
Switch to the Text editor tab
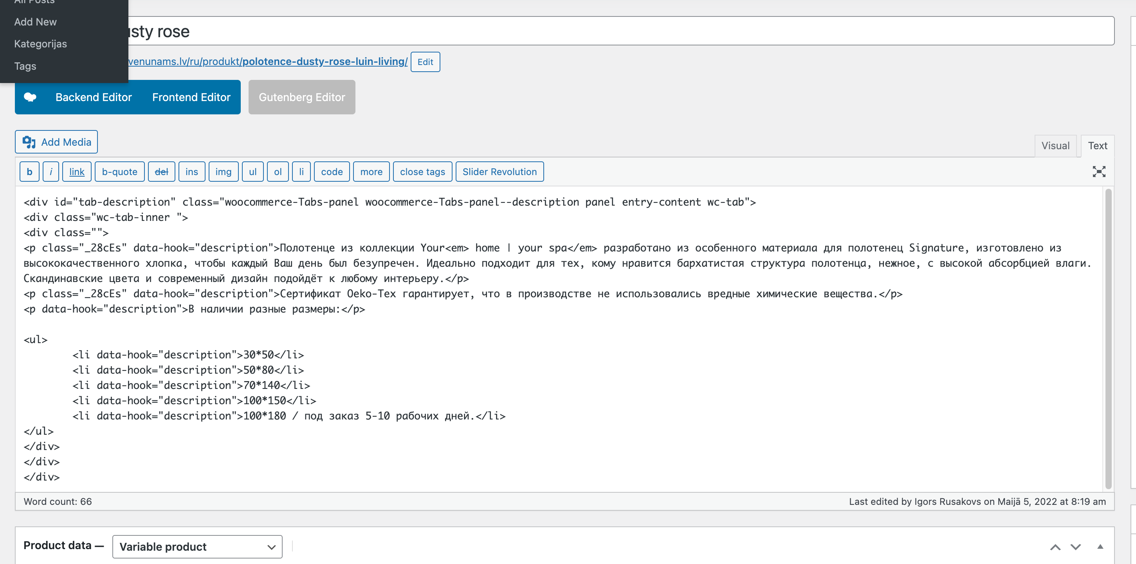(1097, 146)
